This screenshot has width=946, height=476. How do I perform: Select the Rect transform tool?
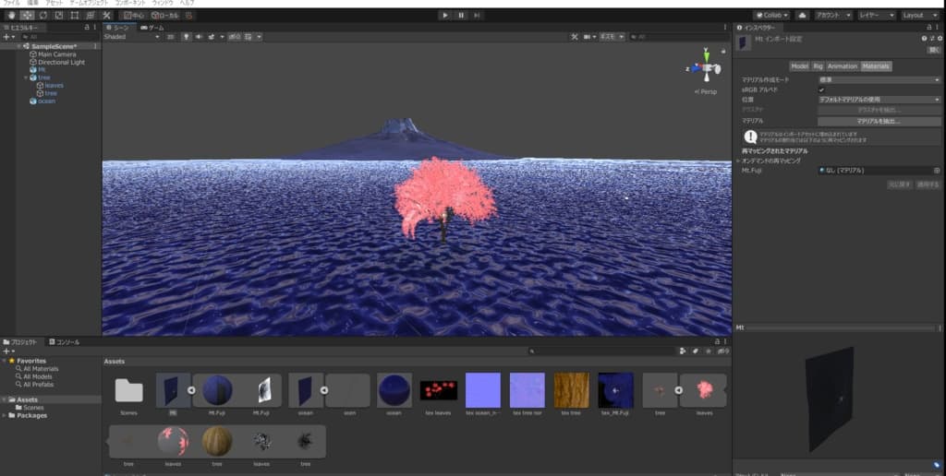74,16
